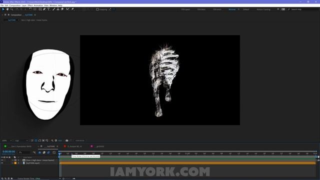Toggle Motion Blur switch in timeline
Viewport: 320px width, 180px height.
(48, 152)
